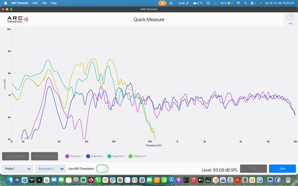Launch Siri from the Dock
The height and width of the screenshot is (186, 298).
coord(17,180)
